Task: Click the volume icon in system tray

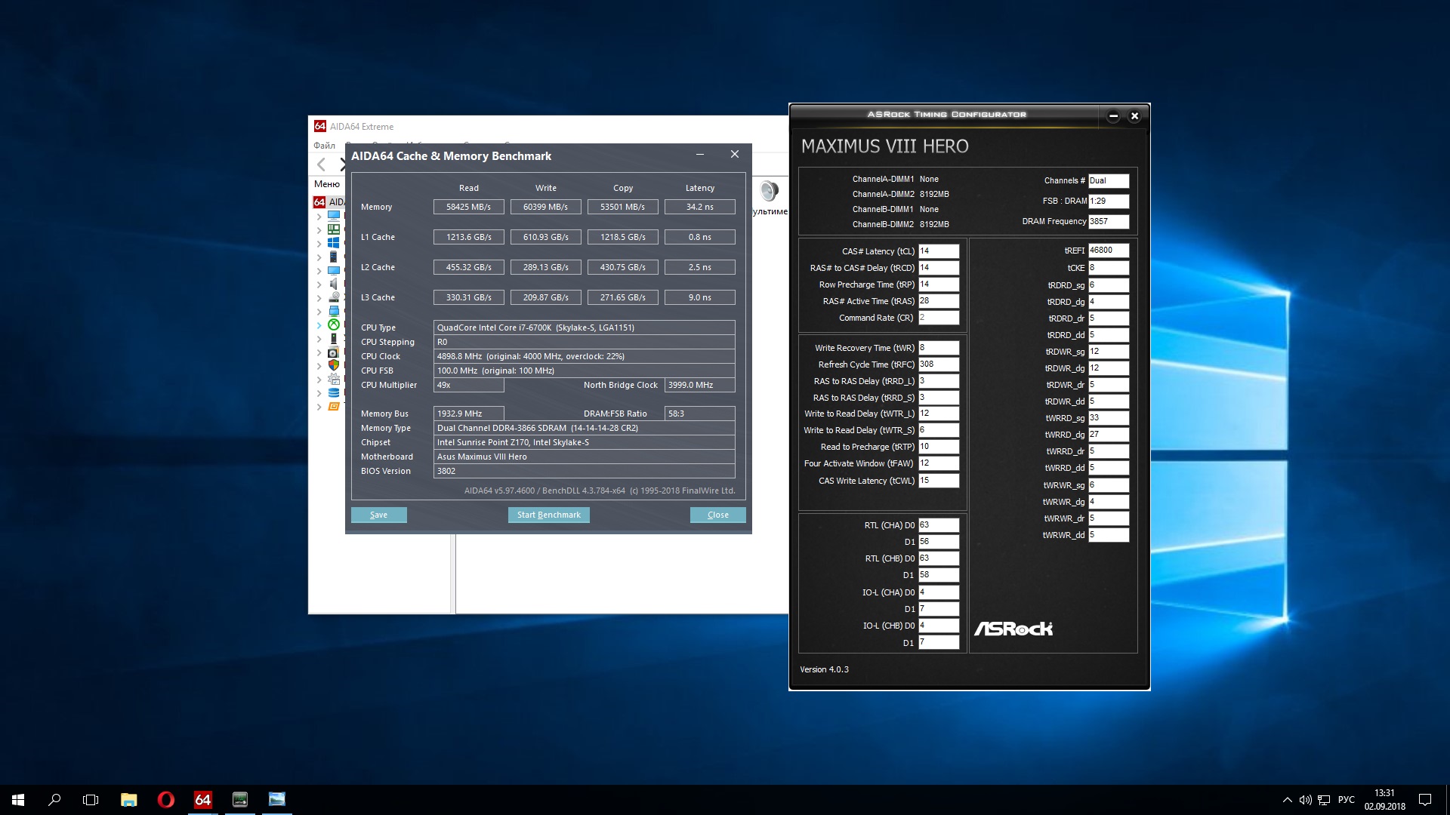Action: click(x=1305, y=800)
